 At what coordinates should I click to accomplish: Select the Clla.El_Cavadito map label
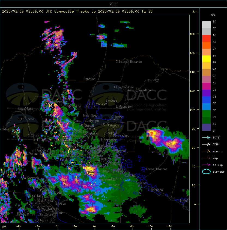138,90
